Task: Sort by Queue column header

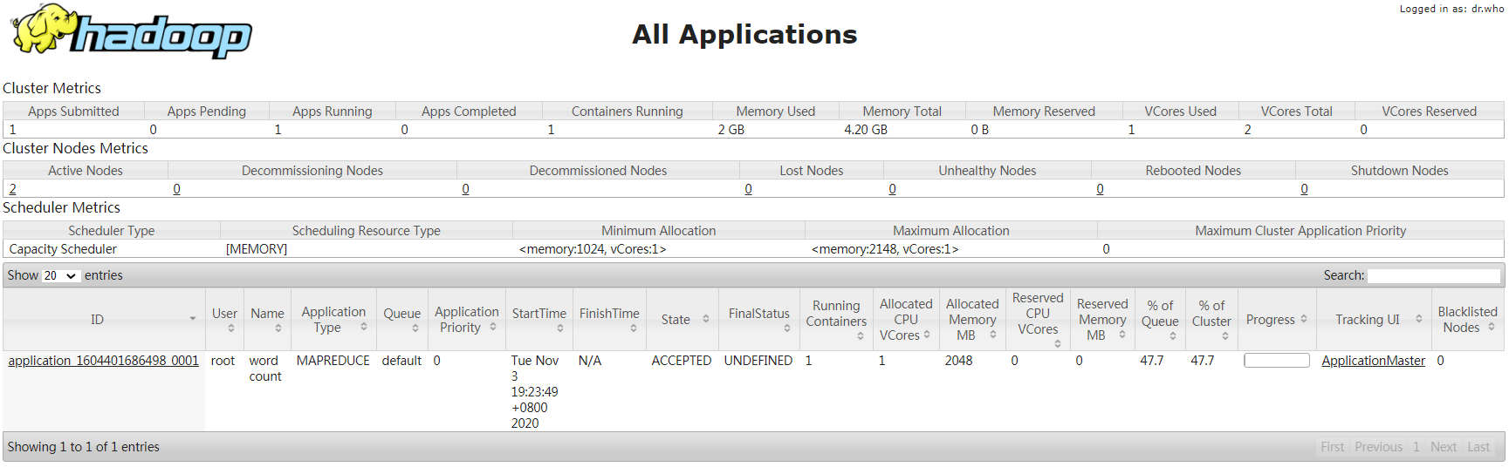Action: coord(402,320)
